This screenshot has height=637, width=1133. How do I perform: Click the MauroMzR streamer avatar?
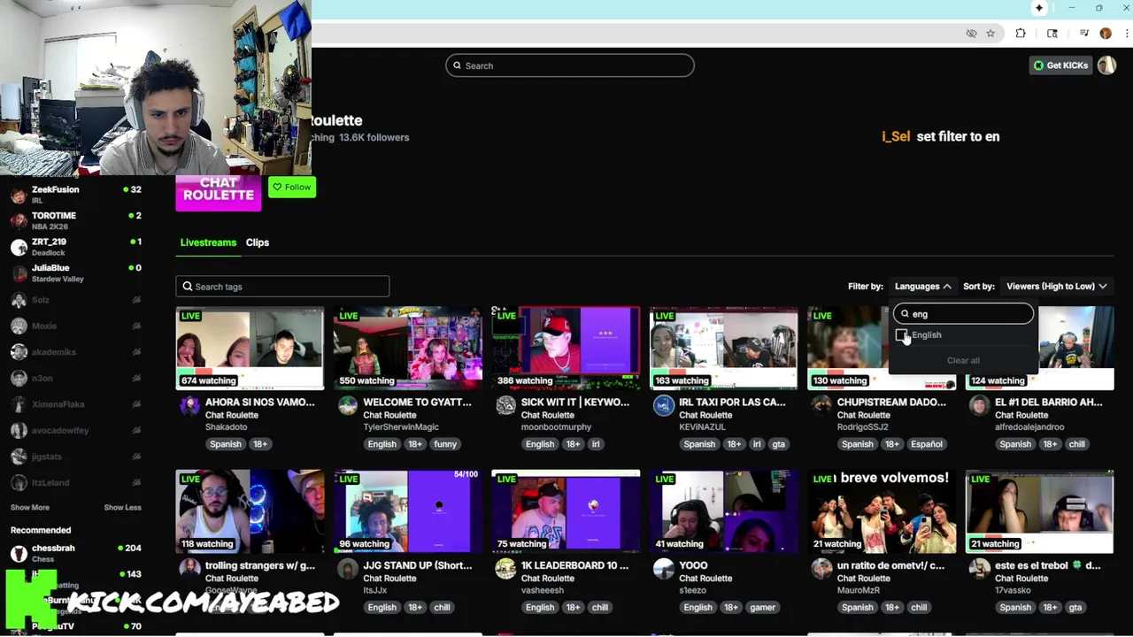[821, 569]
